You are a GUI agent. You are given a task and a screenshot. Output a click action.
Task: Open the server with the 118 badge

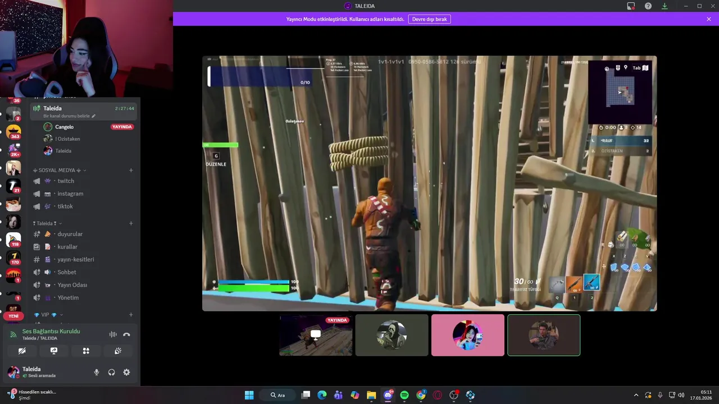tap(13, 240)
